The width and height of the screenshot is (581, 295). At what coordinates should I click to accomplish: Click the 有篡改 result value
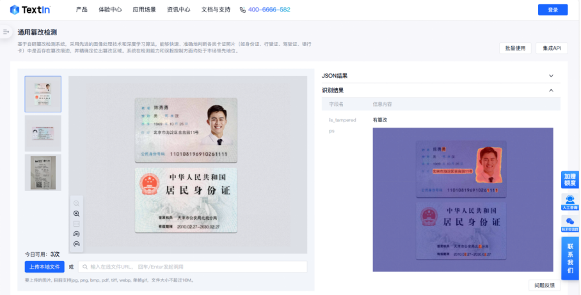[380, 120]
